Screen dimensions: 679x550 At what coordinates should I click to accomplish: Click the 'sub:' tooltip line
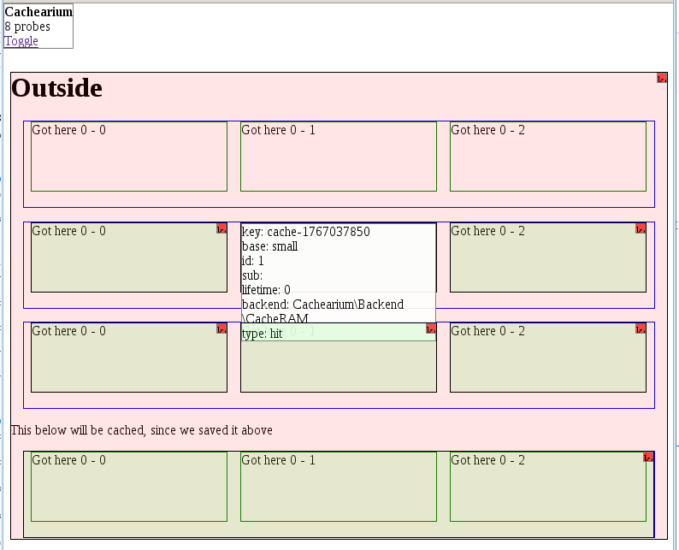pos(252,275)
